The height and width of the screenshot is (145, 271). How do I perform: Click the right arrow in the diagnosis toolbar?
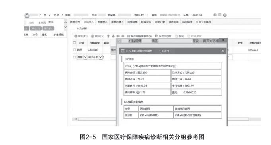123,36
